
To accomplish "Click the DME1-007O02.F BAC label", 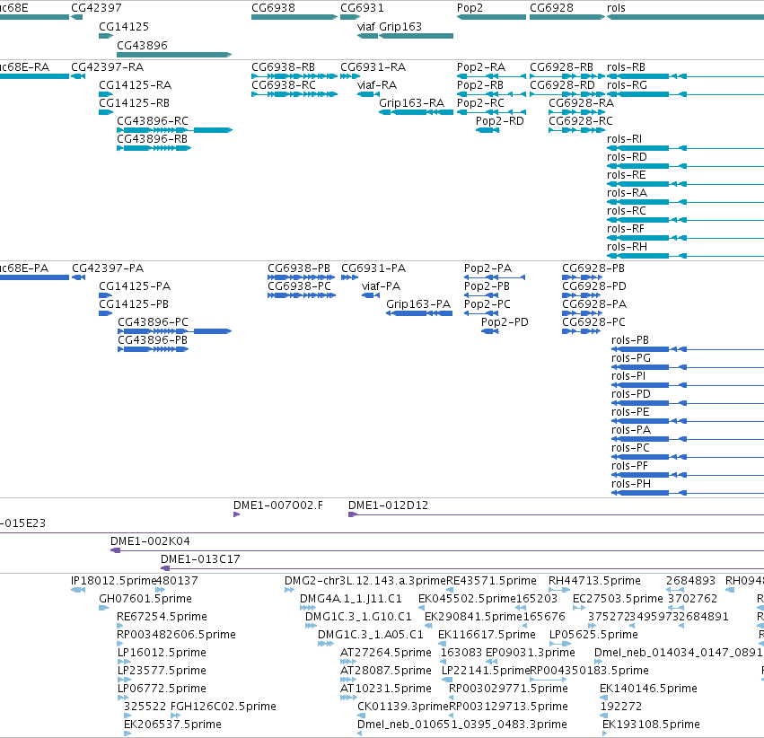I will click(x=278, y=505).
